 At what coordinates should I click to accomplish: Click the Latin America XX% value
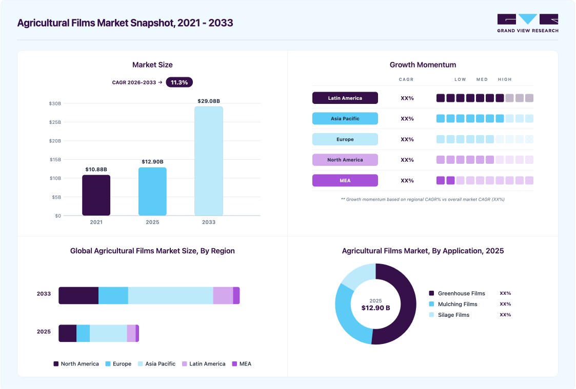(x=407, y=98)
